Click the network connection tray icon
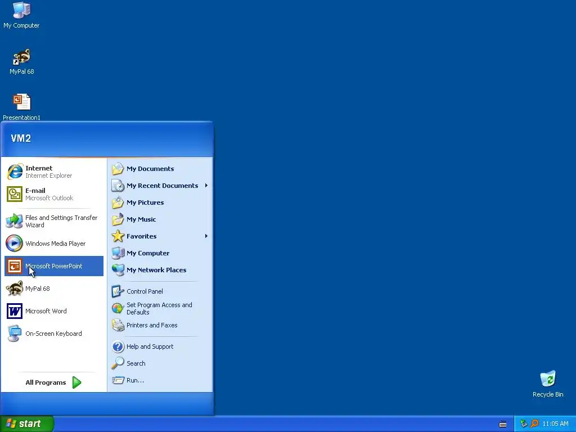The width and height of the screenshot is (576, 432). 524,424
